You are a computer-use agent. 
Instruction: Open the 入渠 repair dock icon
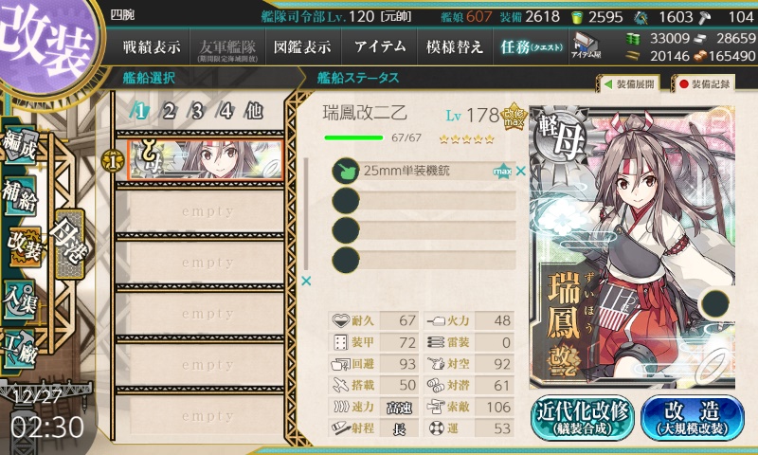point(20,300)
